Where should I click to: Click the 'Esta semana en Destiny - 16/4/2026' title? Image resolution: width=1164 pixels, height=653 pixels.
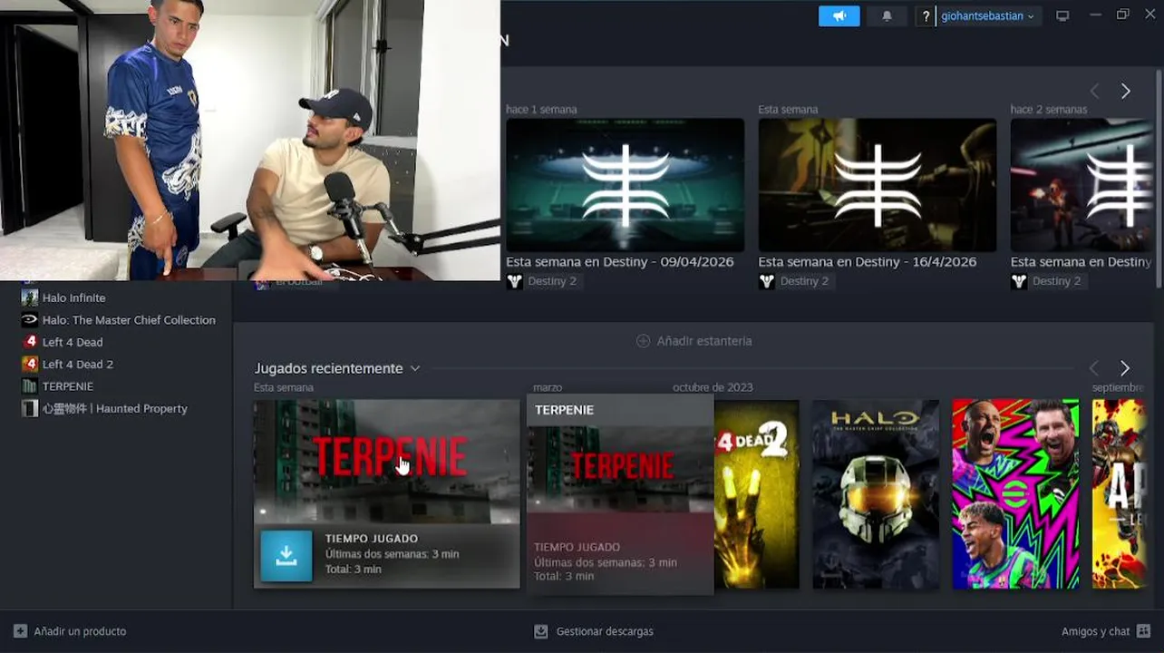click(x=867, y=261)
